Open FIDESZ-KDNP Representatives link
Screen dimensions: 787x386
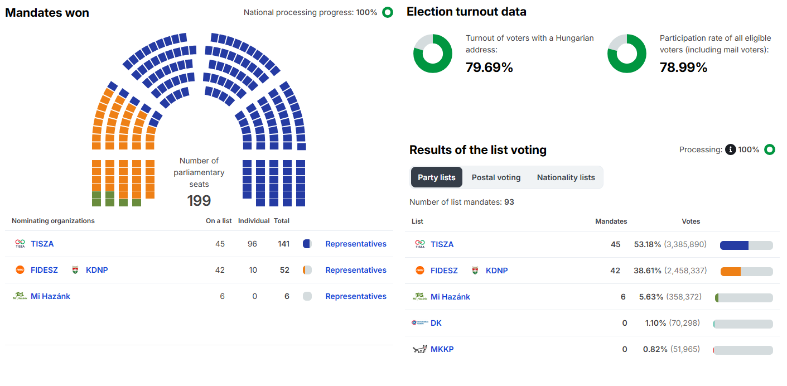coord(356,270)
